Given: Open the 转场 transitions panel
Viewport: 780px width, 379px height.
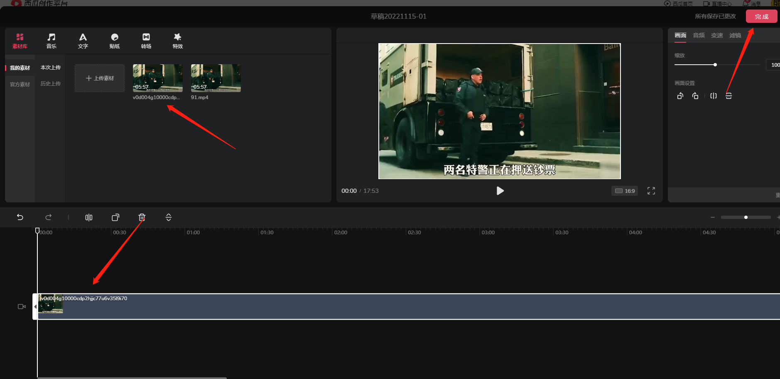Looking at the screenshot, I should coord(146,41).
